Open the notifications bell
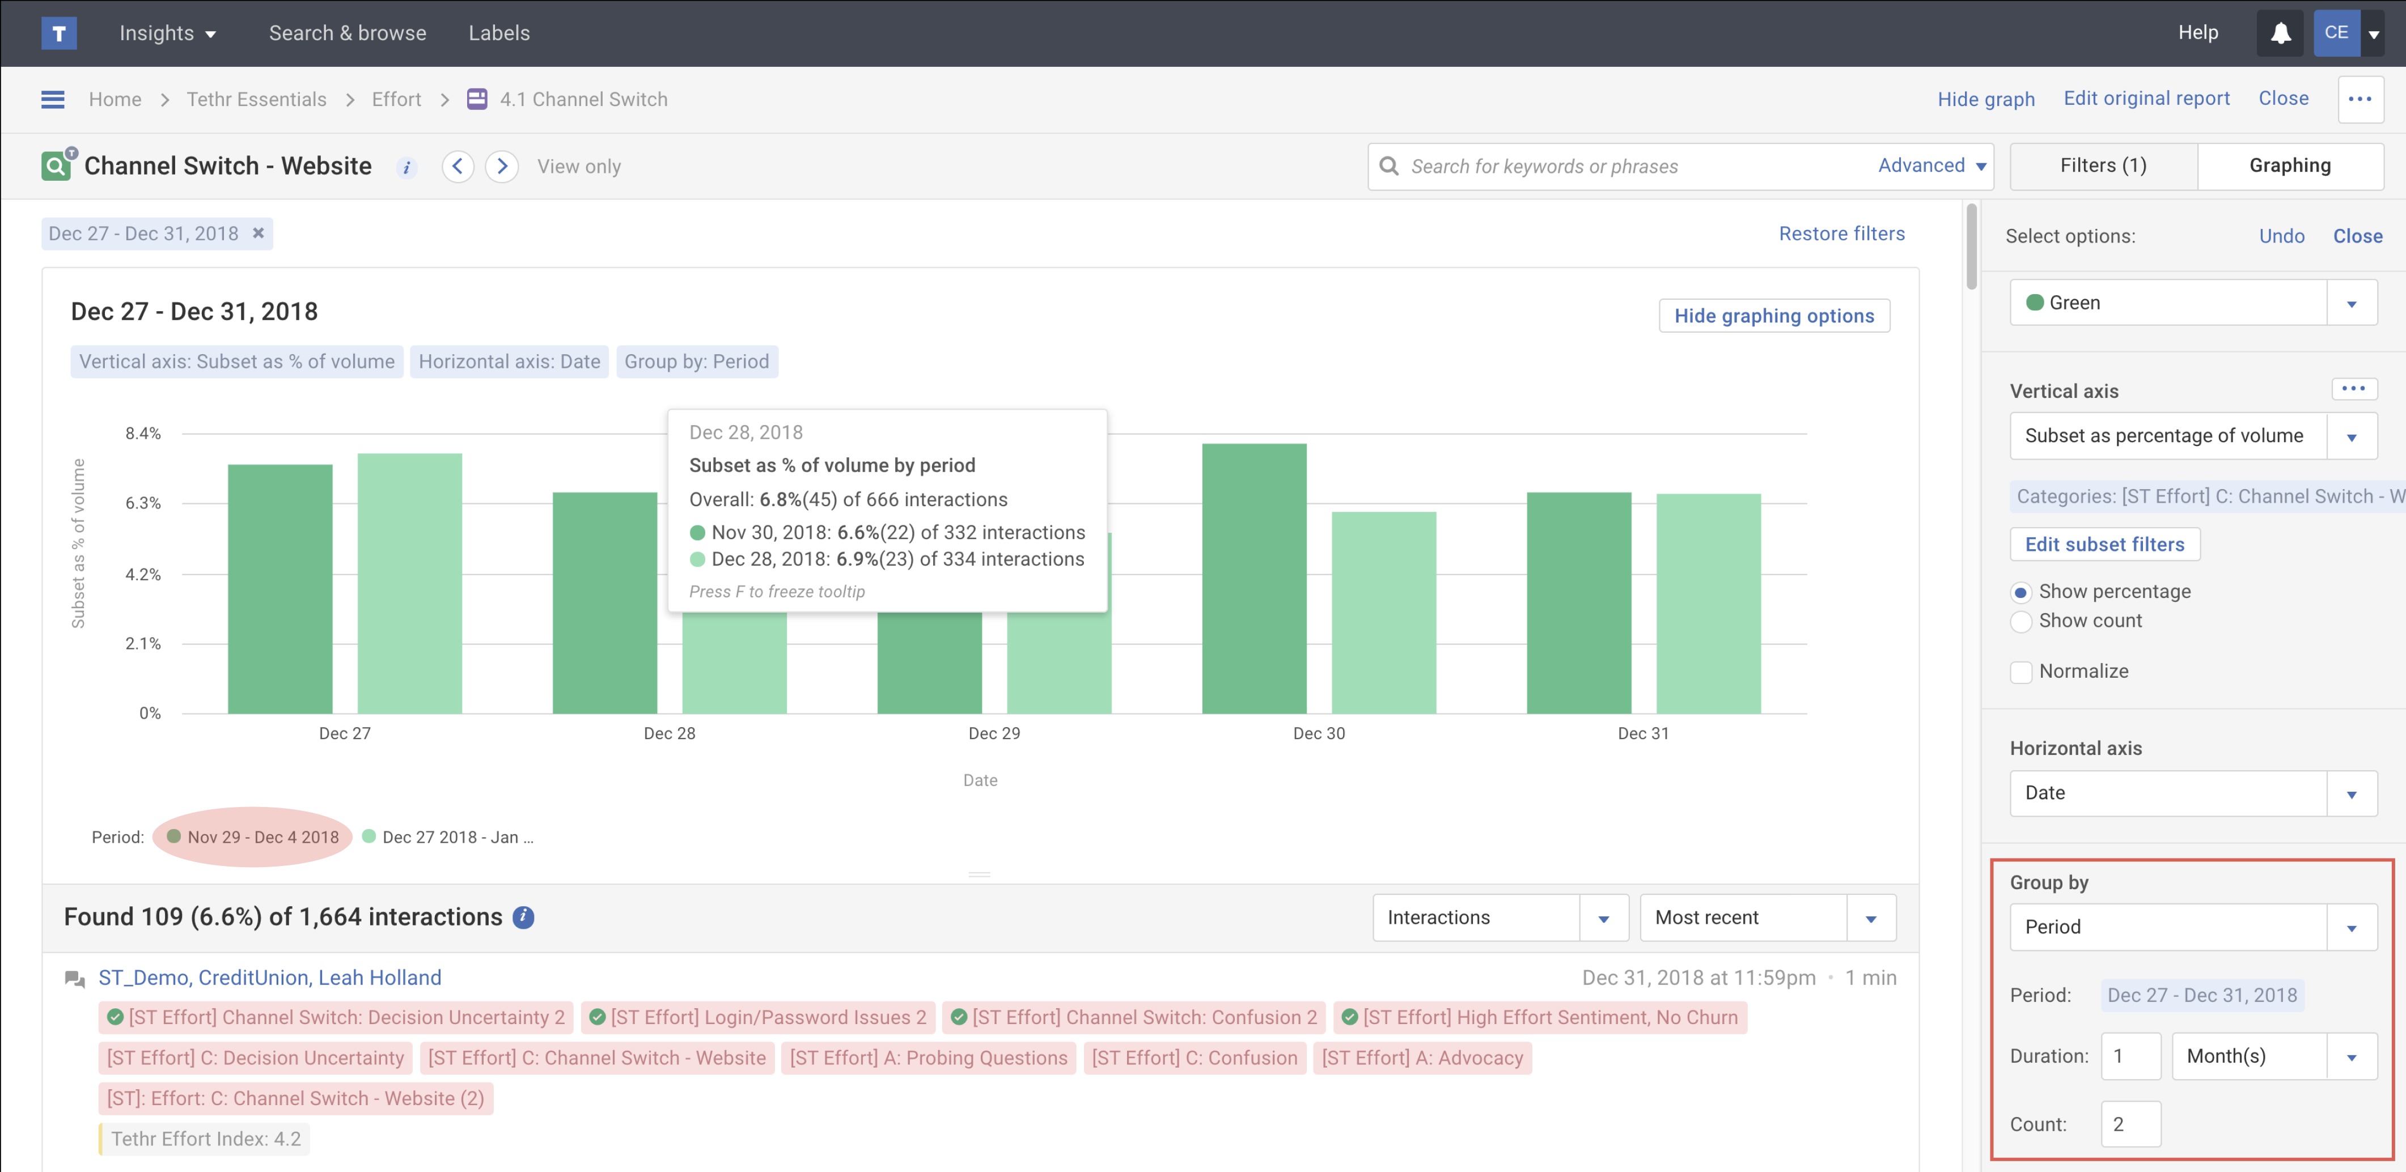The image size is (2406, 1172). click(x=2280, y=33)
